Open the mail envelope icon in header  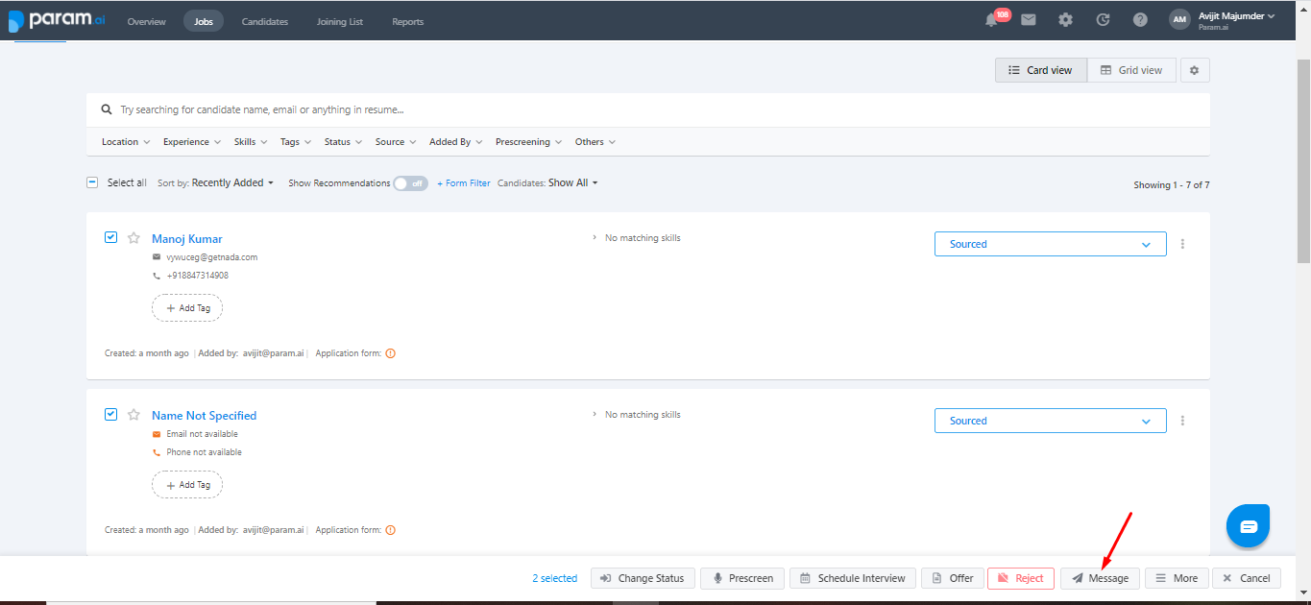click(x=1029, y=20)
